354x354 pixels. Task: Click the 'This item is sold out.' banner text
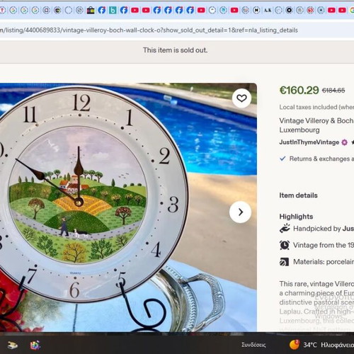[x=175, y=50]
